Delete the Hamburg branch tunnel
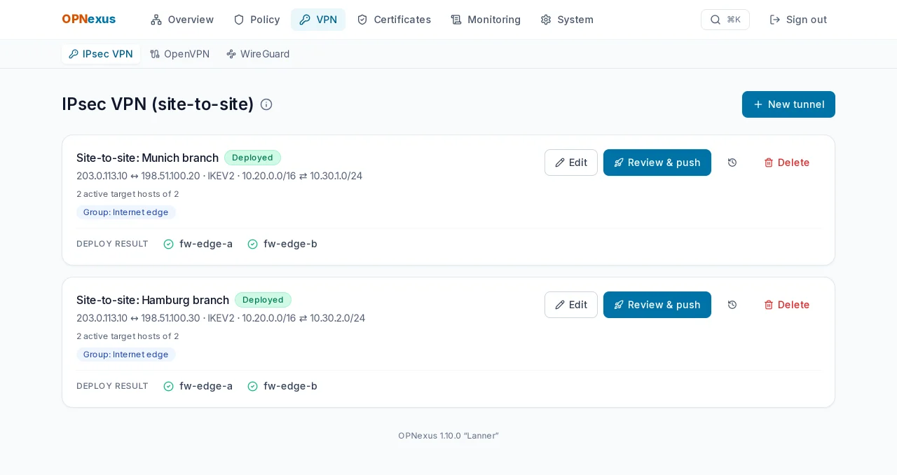Image resolution: width=897 pixels, height=475 pixels. tap(786, 305)
